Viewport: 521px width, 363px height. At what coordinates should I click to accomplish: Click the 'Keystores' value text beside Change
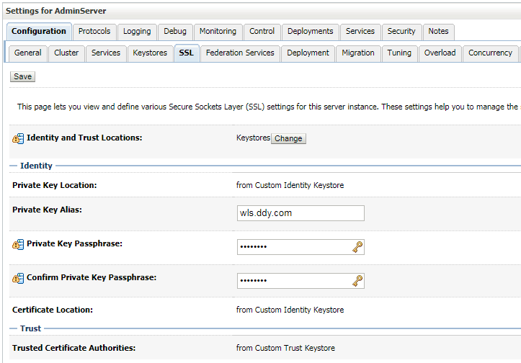253,138
